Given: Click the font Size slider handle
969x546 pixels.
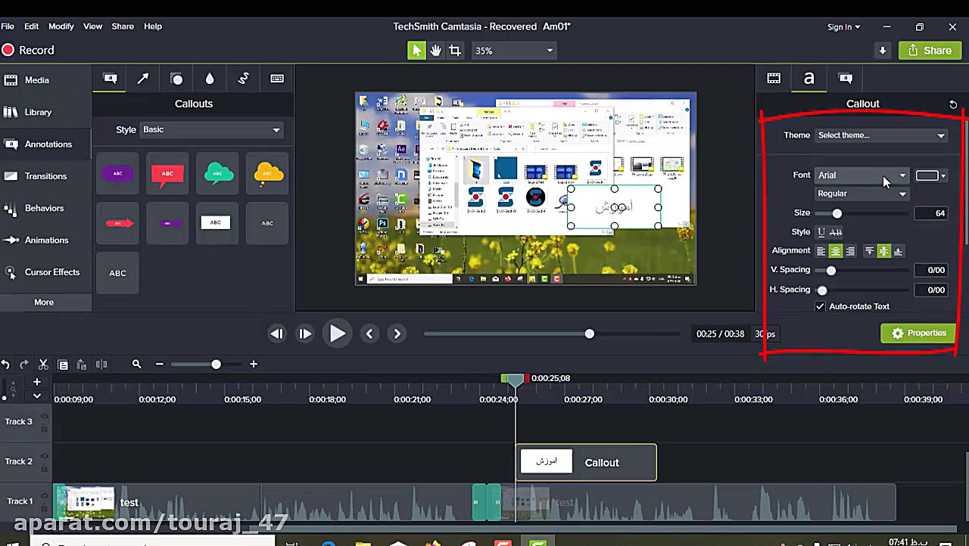Looking at the screenshot, I should [x=837, y=213].
